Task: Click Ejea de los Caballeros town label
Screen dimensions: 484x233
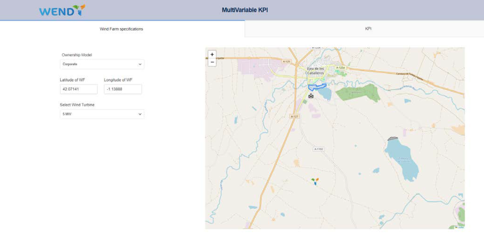Action: click(x=316, y=71)
